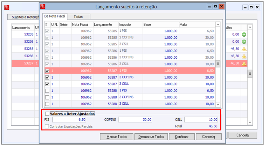Viewport: 269px width, 148px height.
Task: Maximize the background window
Action: (251, 7)
